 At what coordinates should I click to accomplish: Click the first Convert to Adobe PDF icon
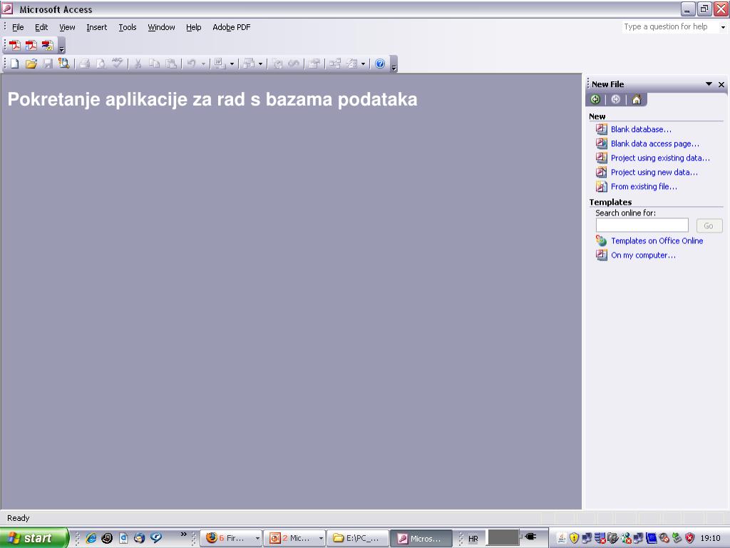(14, 45)
